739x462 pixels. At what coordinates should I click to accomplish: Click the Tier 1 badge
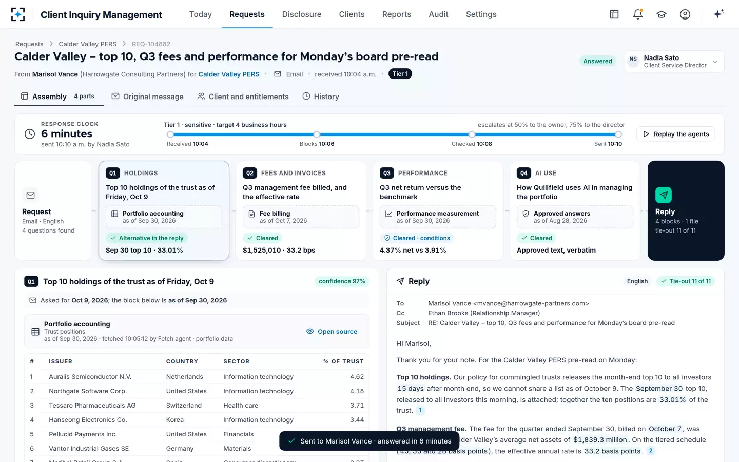point(400,74)
